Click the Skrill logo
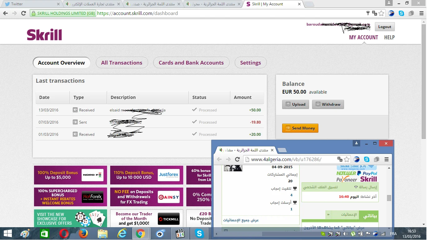This screenshot has height=240, width=427. pyautogui.click(x=44, y=35)
